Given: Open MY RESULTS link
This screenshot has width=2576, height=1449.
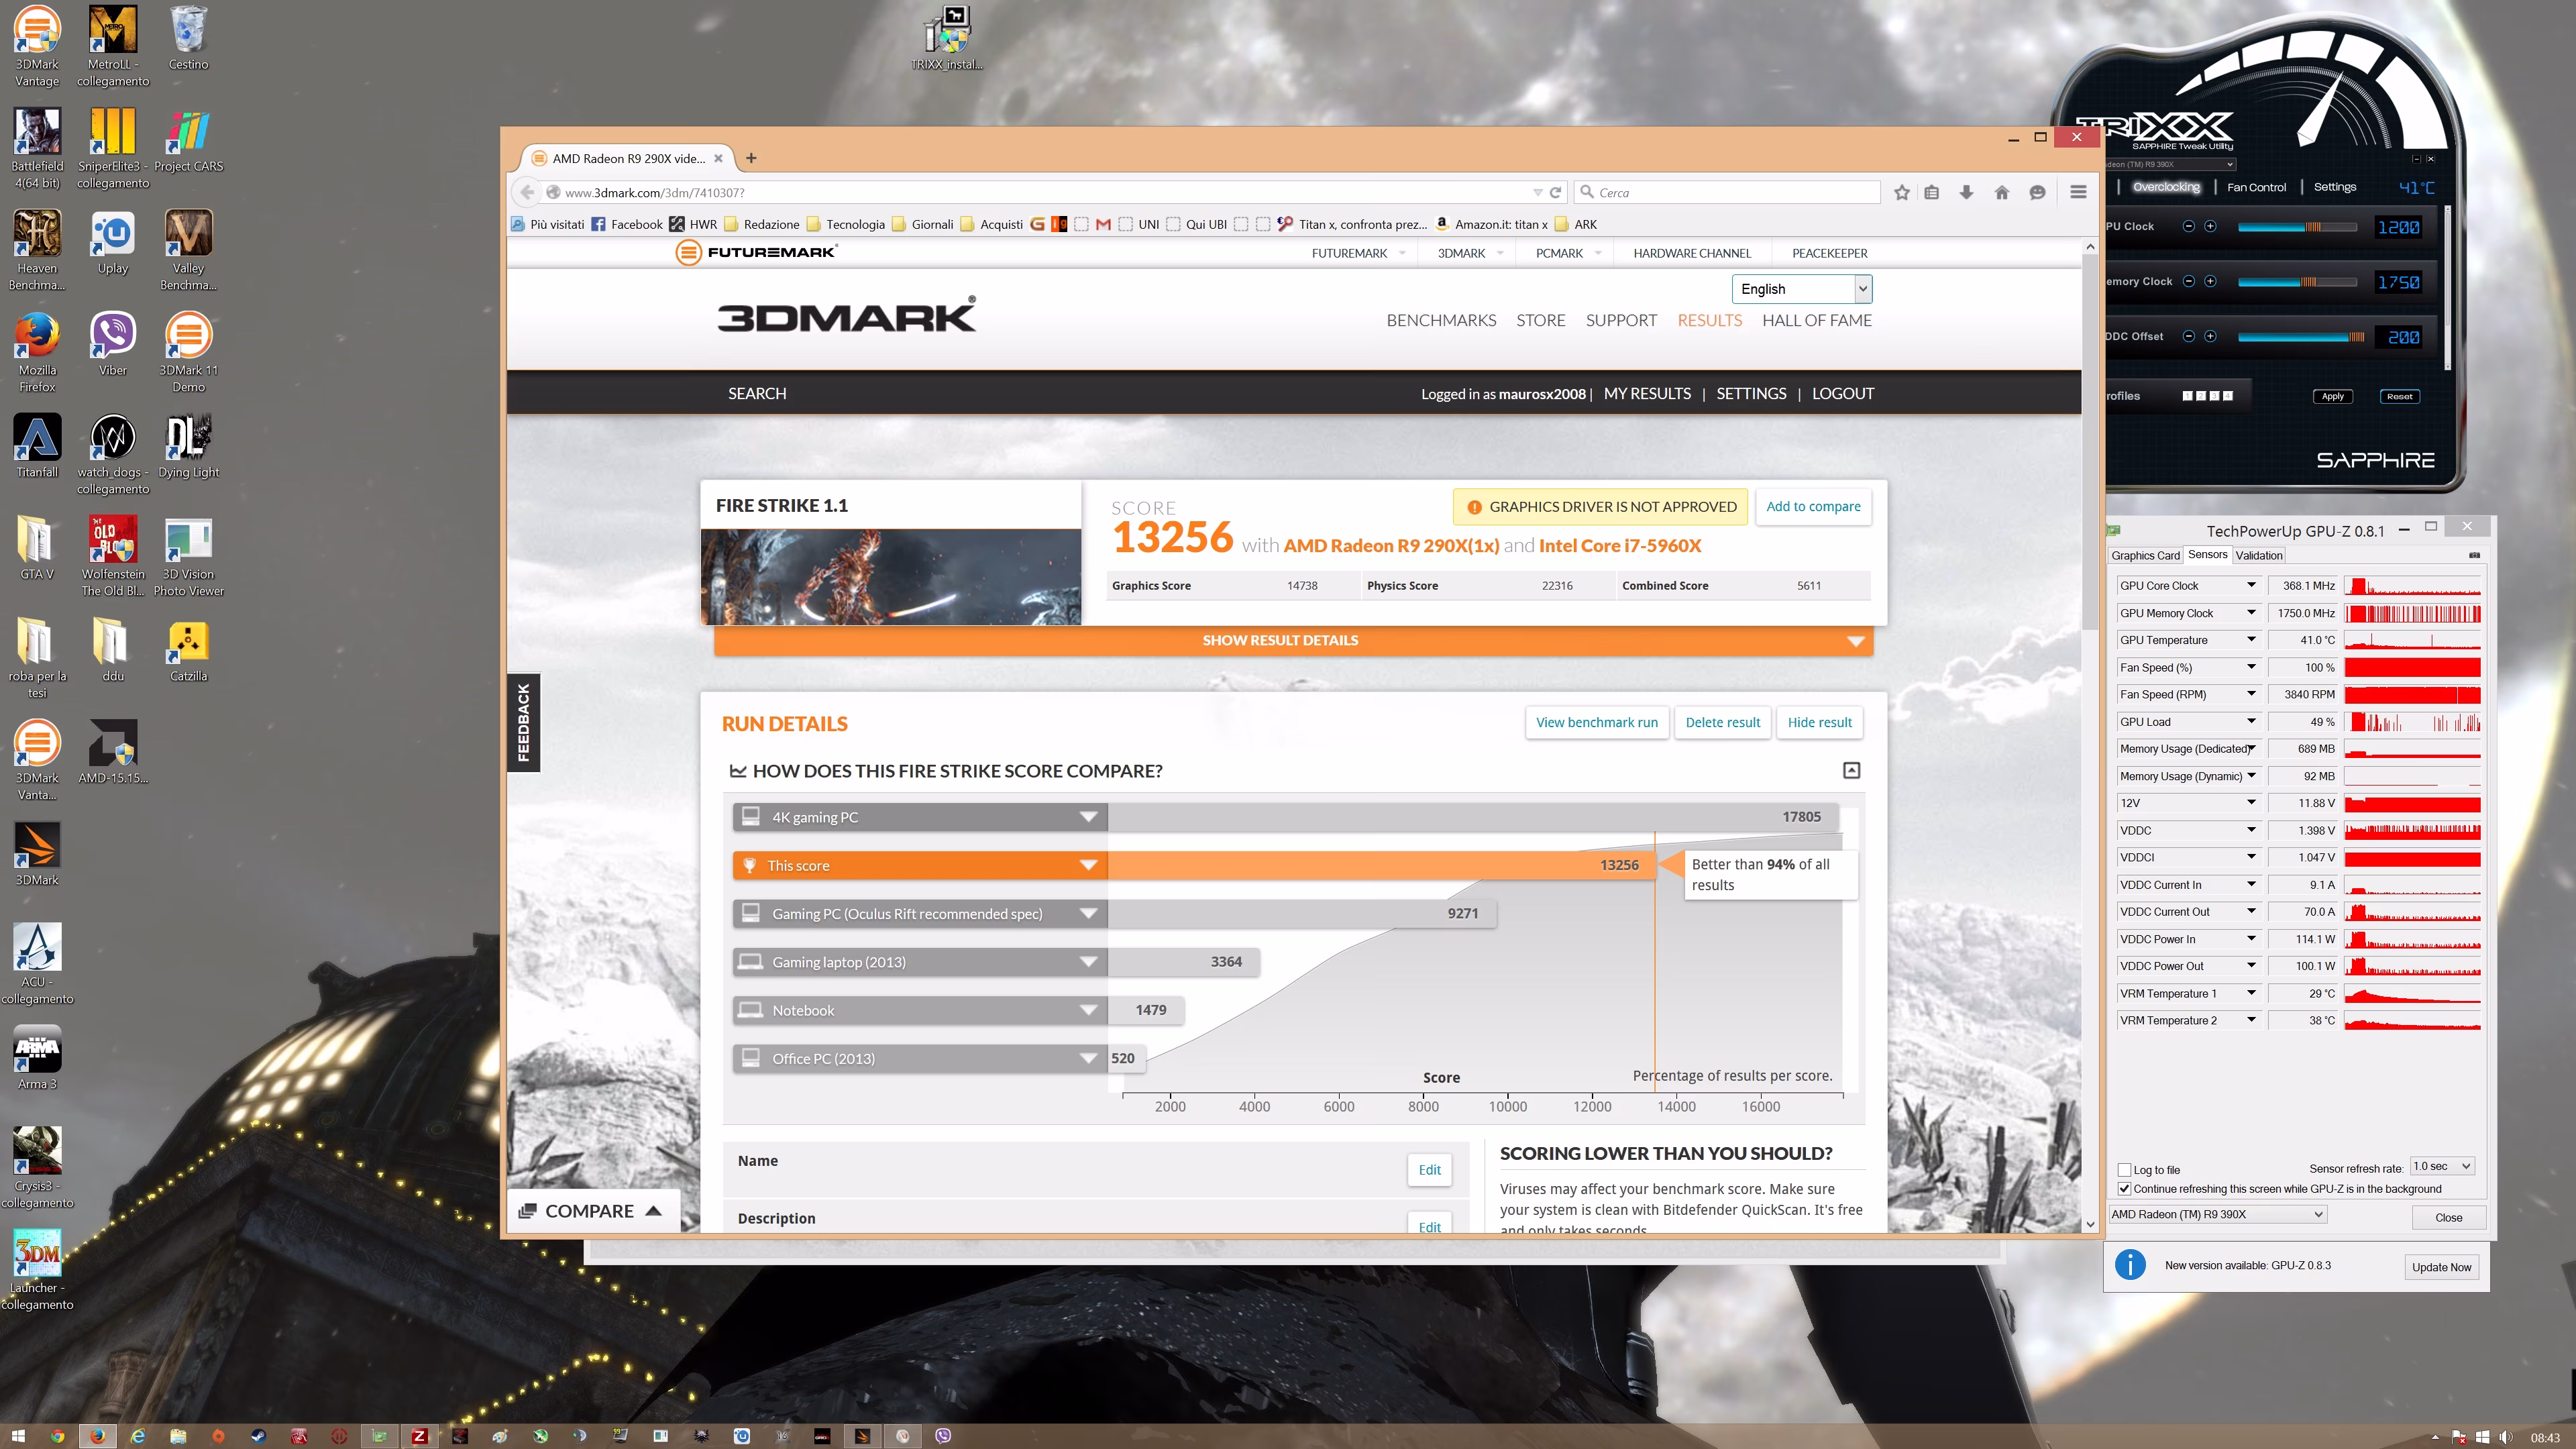Looking at the screenshot, I should tap(1647, 393).
